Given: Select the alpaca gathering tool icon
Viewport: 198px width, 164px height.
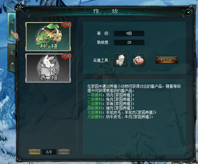Looking at the screenshot, I should (120, 60).
